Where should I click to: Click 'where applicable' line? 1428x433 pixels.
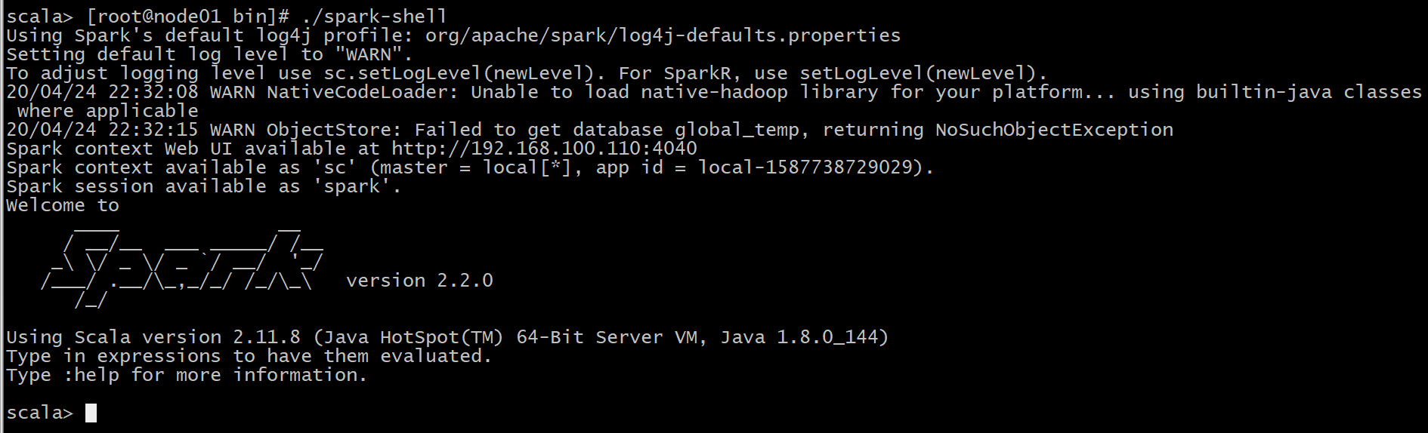[108, 111]
